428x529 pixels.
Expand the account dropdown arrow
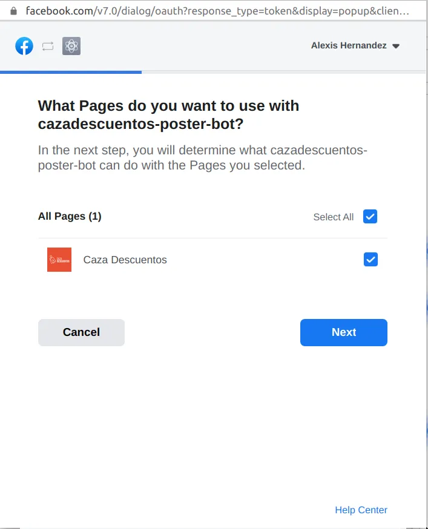(x=396, y=46)
